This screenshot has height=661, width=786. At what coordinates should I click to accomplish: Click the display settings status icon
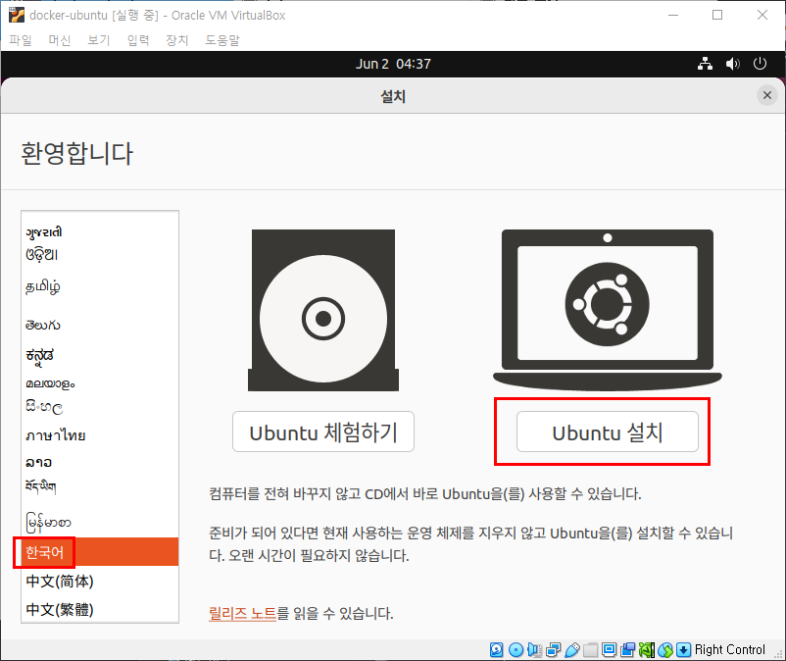(x=609, y=650)
